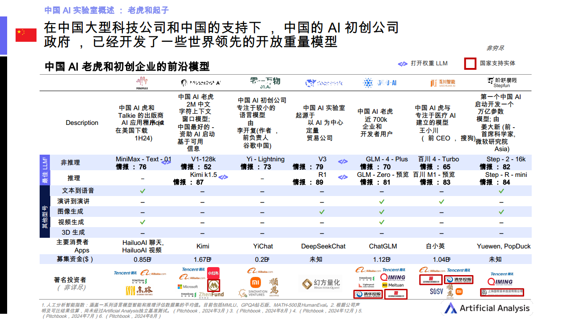Click the 'GLM - 4 - Plus' model cell

click(387, 159)
